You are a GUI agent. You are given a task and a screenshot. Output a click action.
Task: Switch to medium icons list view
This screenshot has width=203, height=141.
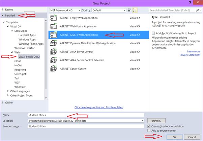pos(135,10)
